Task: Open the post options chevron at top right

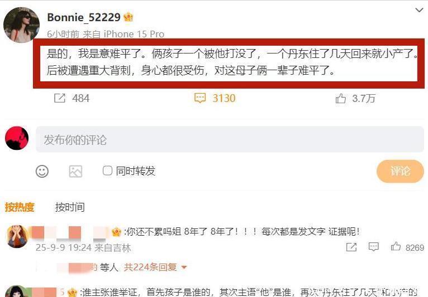Action: [419, 11]
